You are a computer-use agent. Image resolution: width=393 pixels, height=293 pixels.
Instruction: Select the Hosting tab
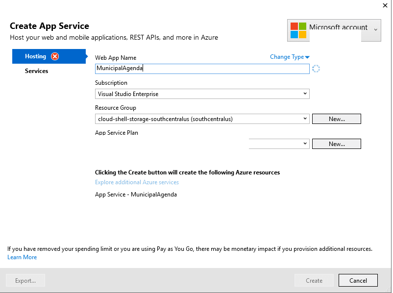(x=35, y=56)
